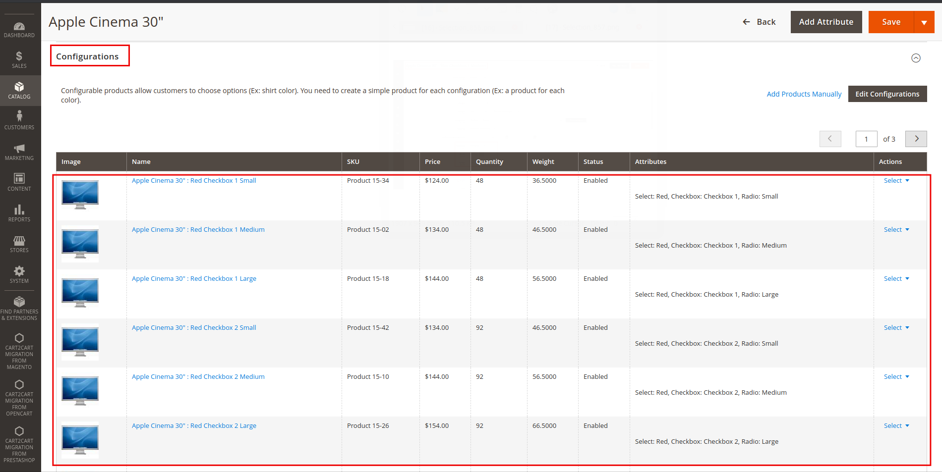Viewport: 942px width, 472px height.
Task: Click the Add Attribute button
Action: [x=826, y=22]
